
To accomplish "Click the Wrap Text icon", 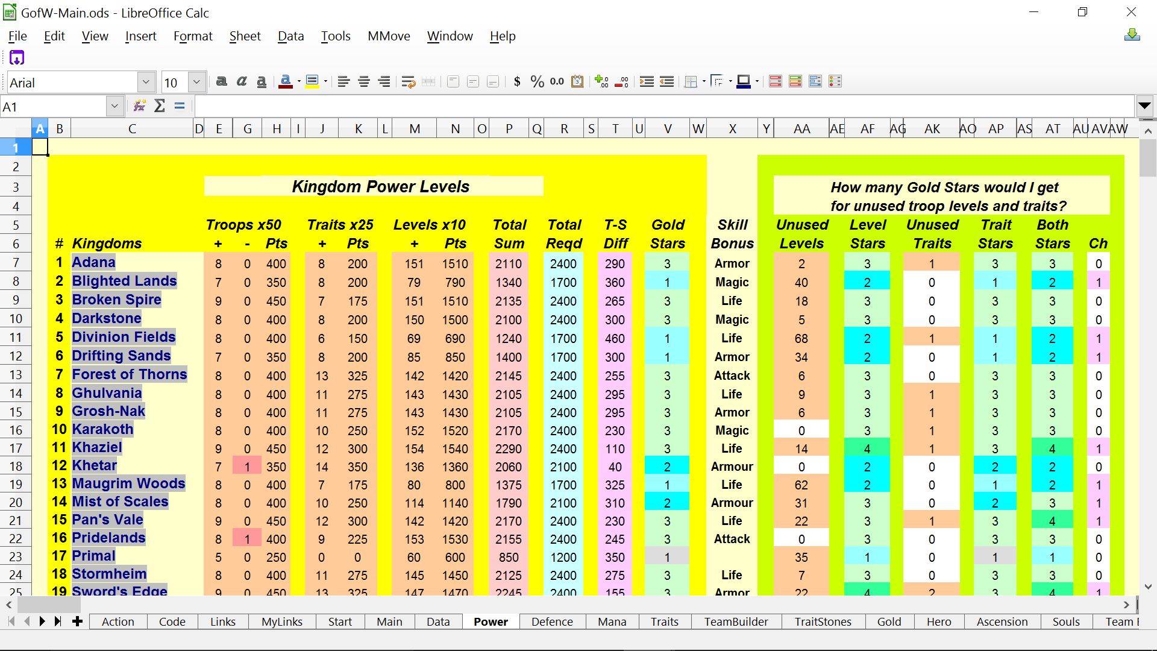I will point(408,81).
